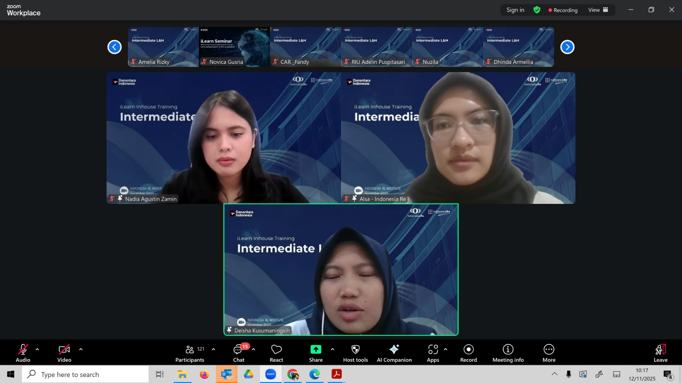The height and width of the screenshot is (383, 682).
Task: Show next participants with right arrow
Action: click(567, 47)
